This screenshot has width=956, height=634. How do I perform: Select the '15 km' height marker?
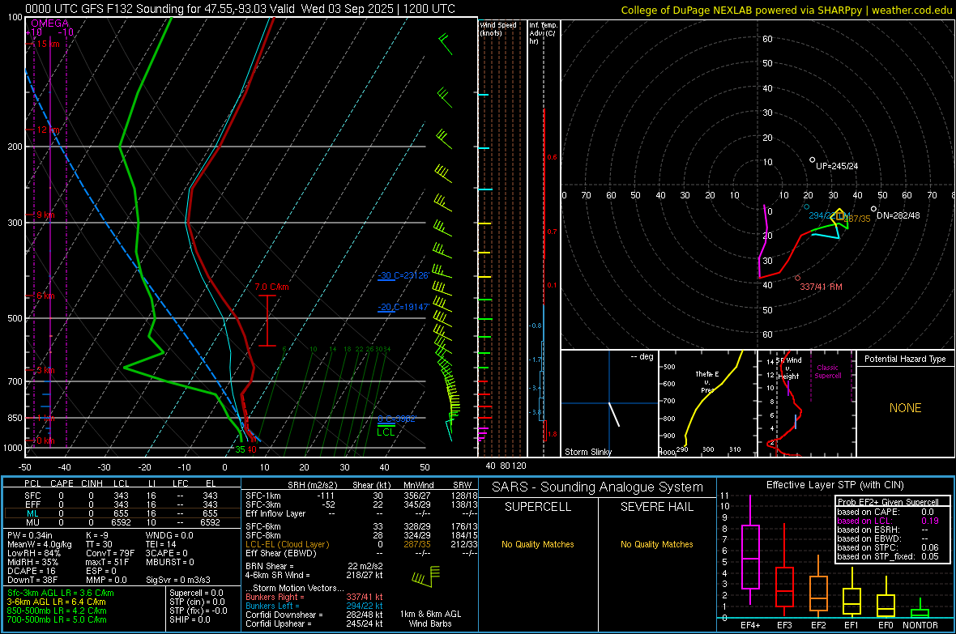[x=48, y=44]
